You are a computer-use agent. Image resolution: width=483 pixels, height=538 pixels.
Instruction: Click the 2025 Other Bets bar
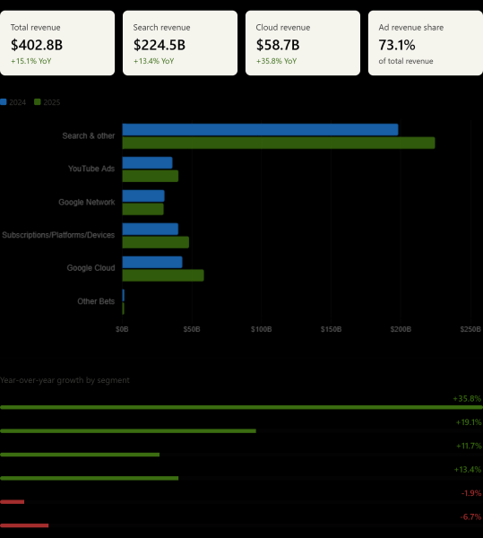tap(124, 308)
